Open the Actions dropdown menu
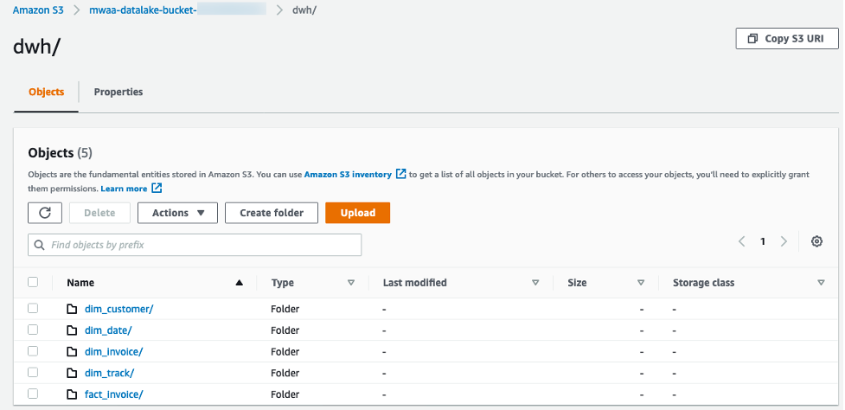 coord(177,213)
